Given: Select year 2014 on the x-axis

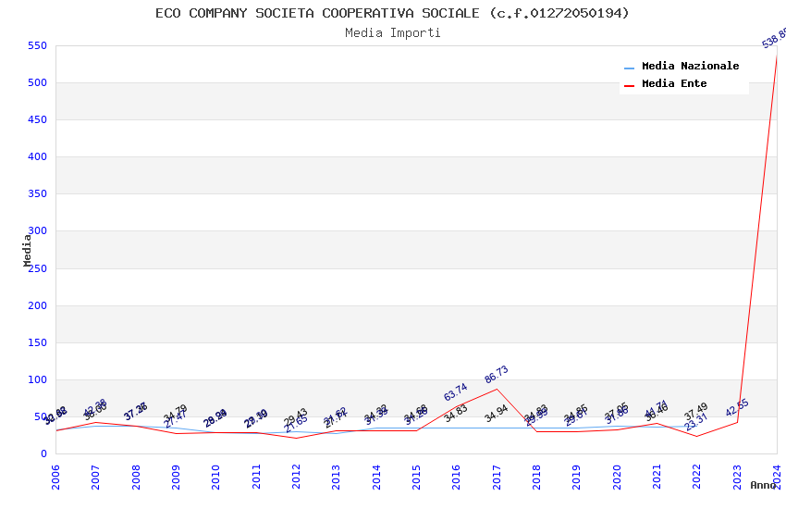Looking at the screenshot, I should click(376, 477).
